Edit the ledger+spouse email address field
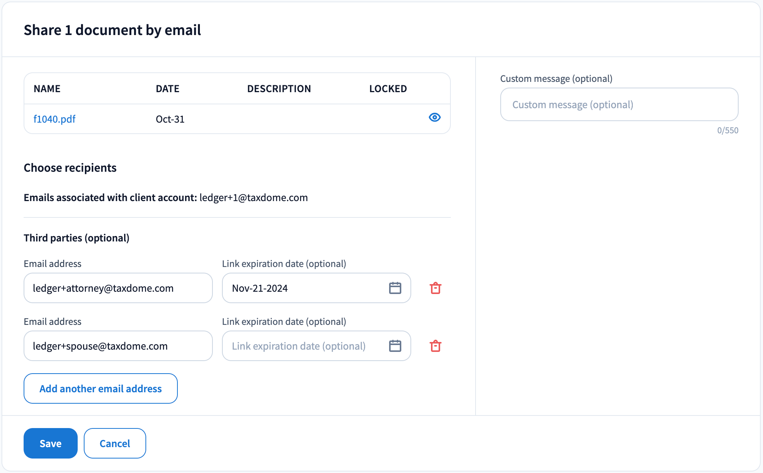Viewport: 763px width, 473px height. tap(118, 346)
